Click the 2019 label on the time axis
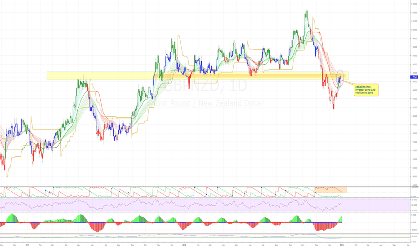The image size is (419, 247). coord(342,245)
